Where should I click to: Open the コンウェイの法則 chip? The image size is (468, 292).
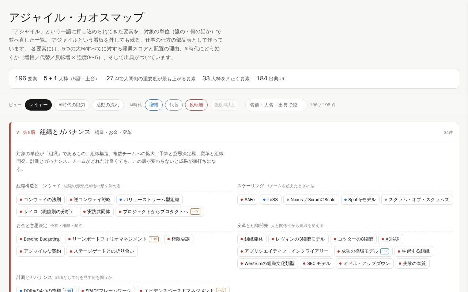(41, 200)
